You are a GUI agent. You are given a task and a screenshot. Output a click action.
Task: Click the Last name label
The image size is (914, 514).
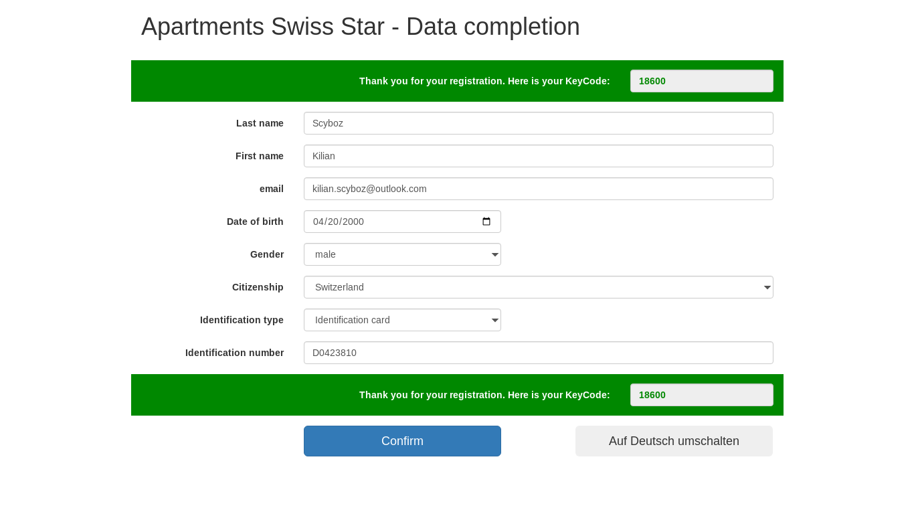(260, 123)
